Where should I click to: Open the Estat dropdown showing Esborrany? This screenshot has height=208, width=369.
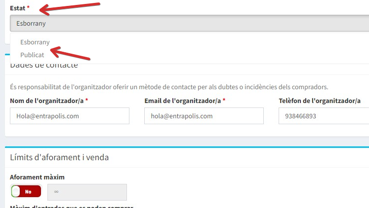(x=190, y=23)
